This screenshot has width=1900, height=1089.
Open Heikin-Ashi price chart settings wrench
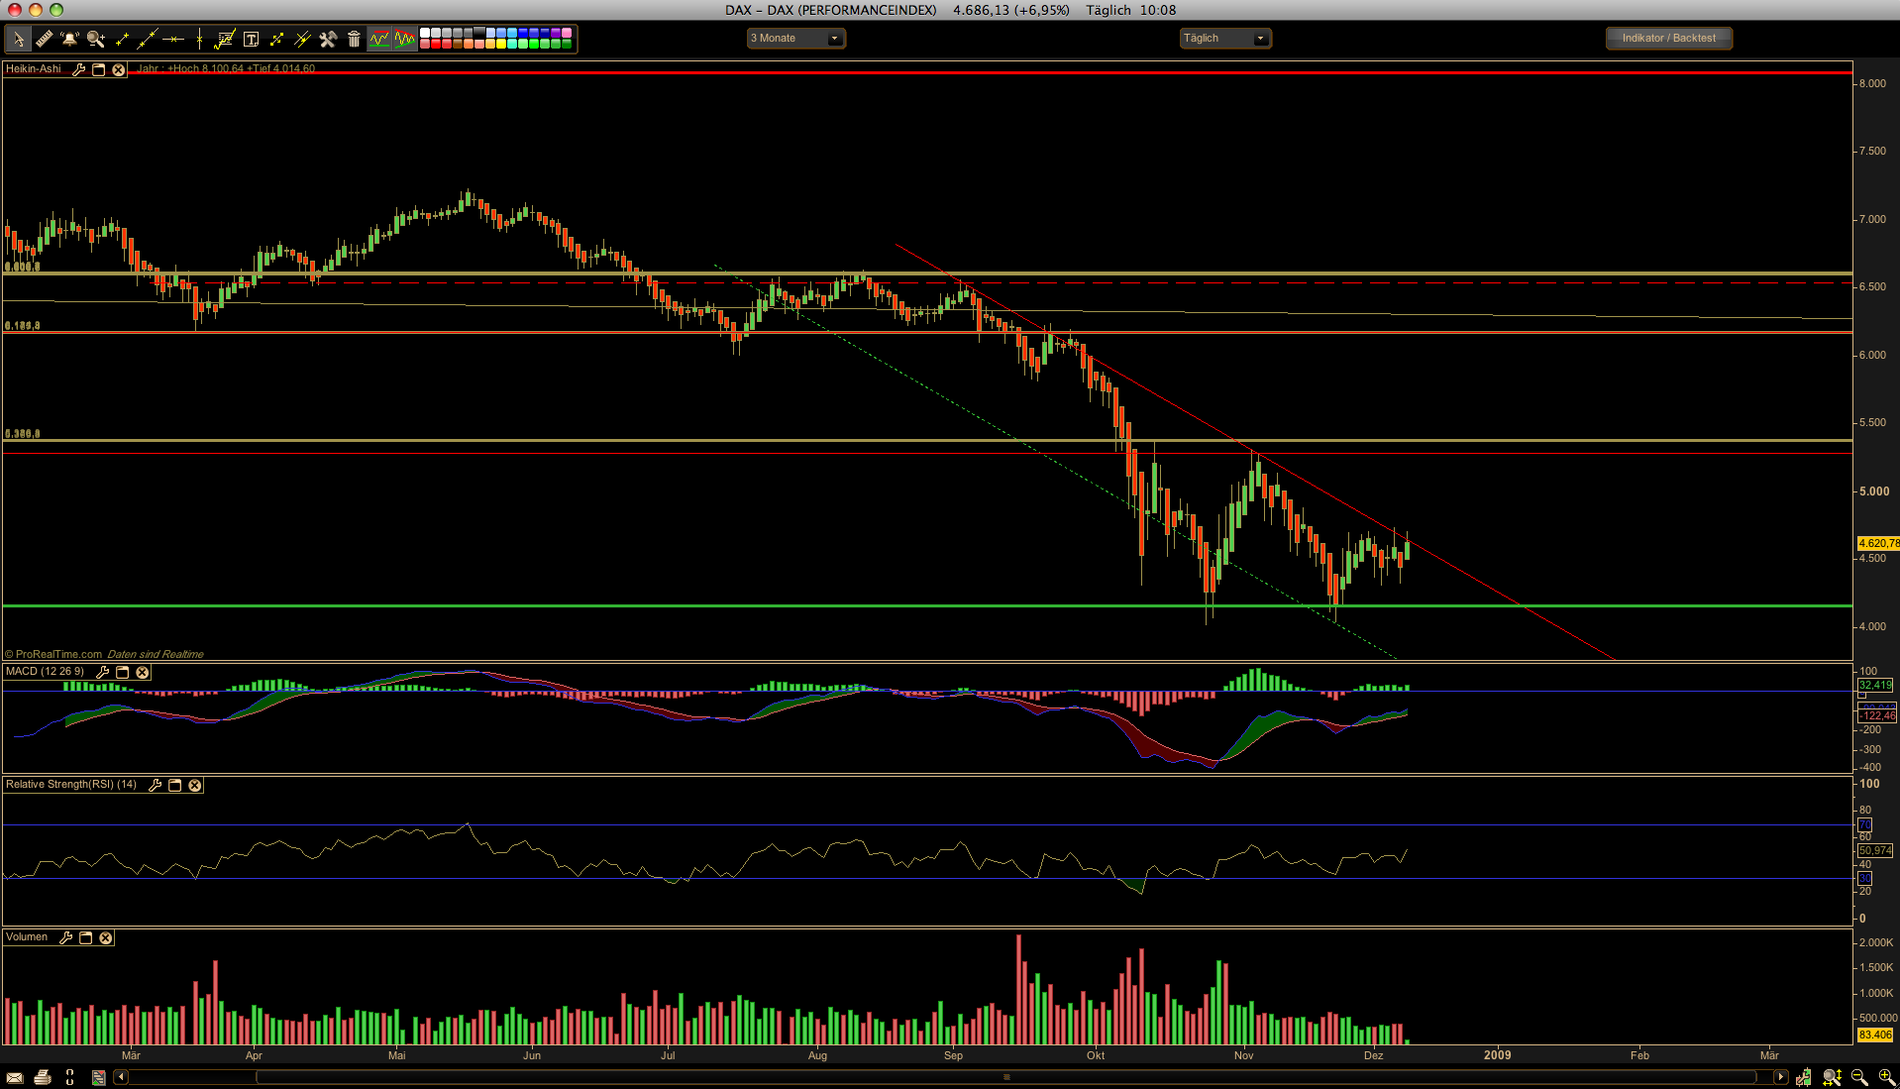coord(79,69)
